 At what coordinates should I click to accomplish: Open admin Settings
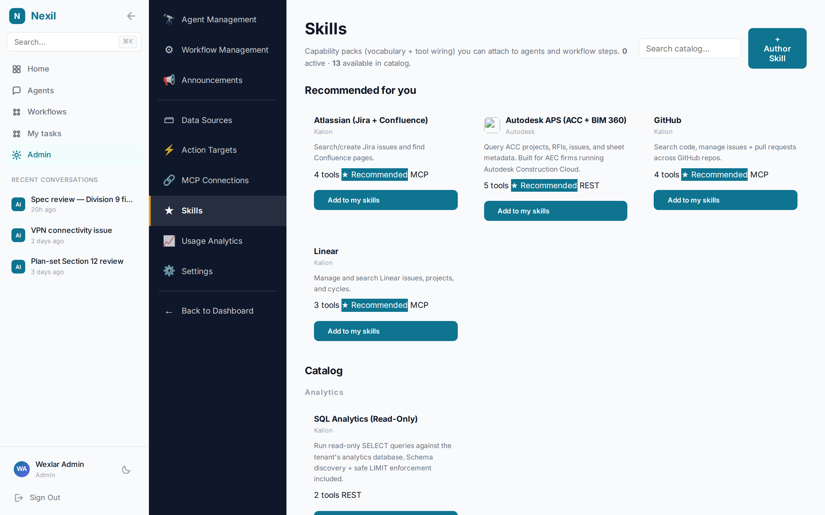tap(217, 271)
